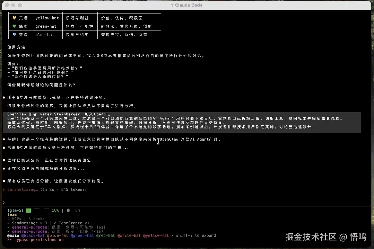Image resolution: width=374 pixels, height=249 pixels.
Task: Click the checkmark before TeamCreate
Action: pyautogui.click(x=55, y=223)
